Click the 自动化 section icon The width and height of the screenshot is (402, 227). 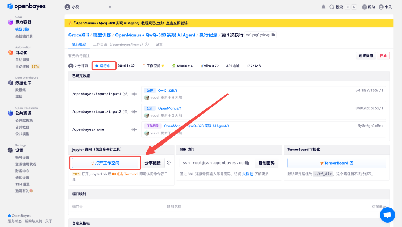pos(10,52)
